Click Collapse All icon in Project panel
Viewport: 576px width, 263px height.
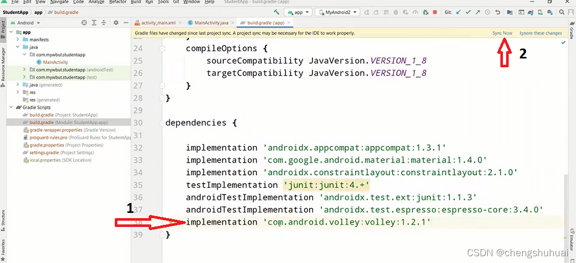[104, 23]
